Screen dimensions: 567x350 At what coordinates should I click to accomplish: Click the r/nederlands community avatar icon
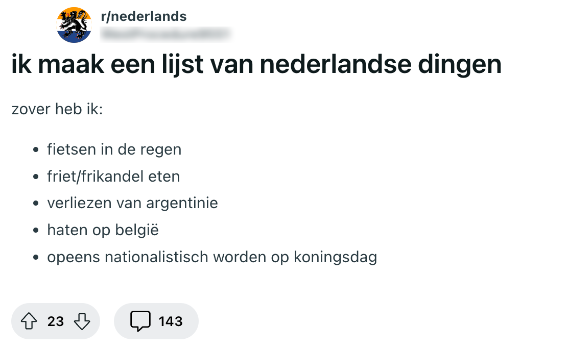74,23
